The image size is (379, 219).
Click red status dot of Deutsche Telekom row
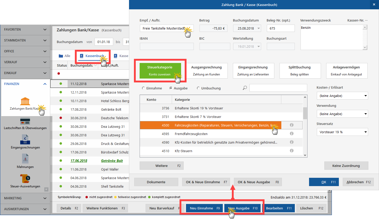coord(61,118)
